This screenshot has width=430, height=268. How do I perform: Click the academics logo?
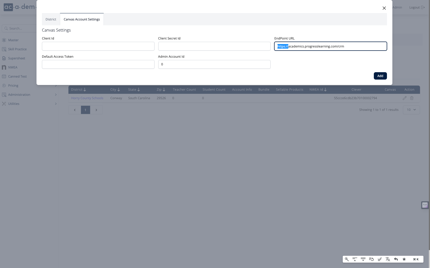pyautogui.click(x=20, y=7)
